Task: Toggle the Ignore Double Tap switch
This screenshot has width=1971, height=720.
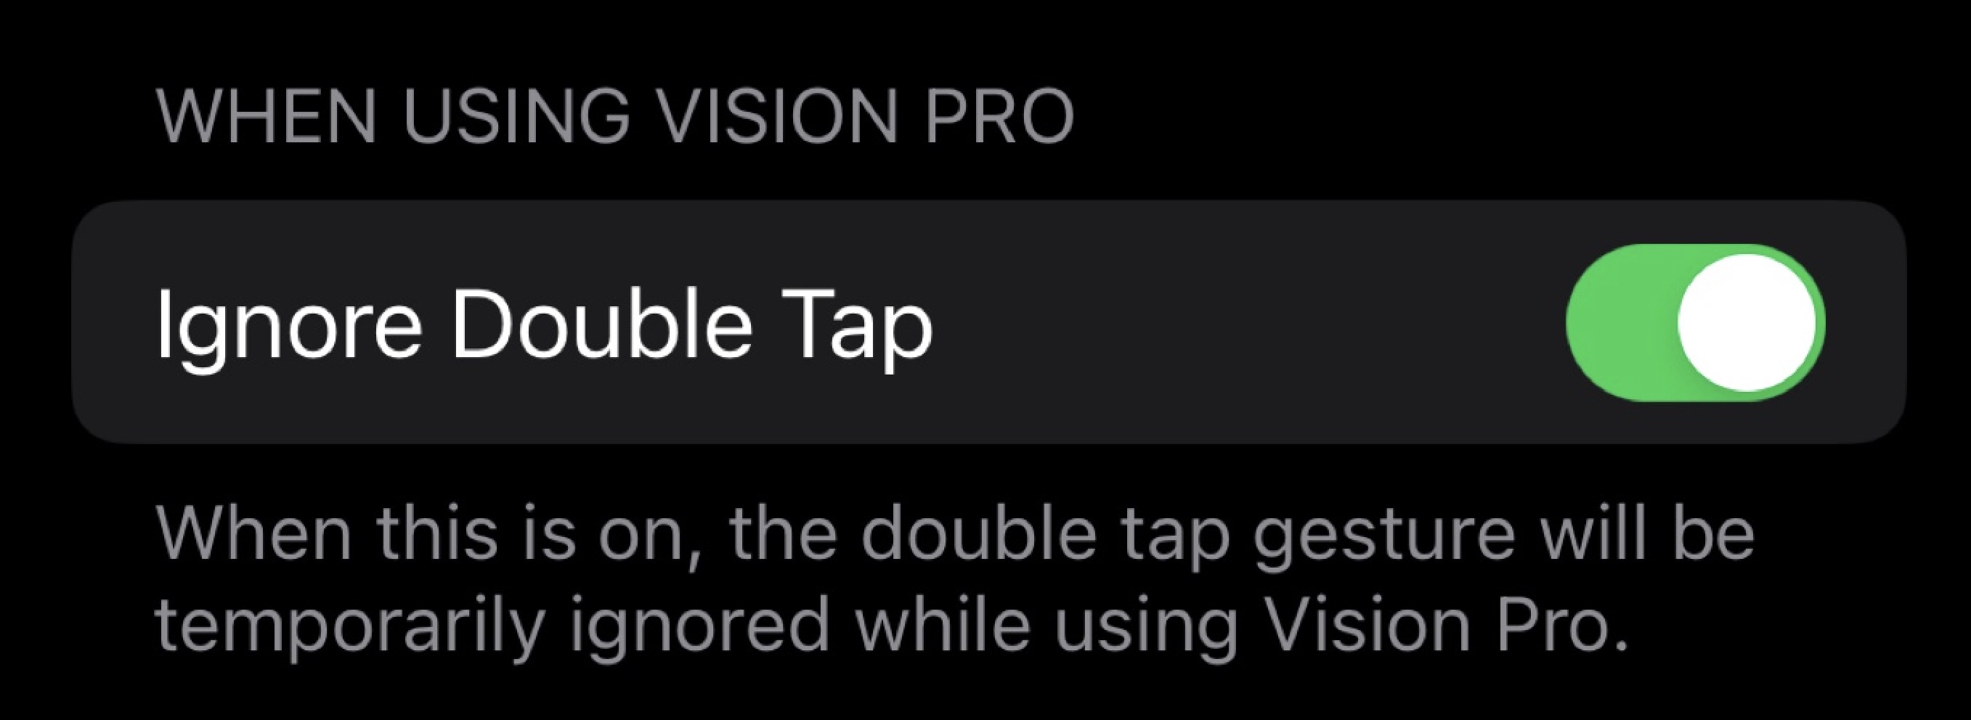Action: click(1695, 322)
